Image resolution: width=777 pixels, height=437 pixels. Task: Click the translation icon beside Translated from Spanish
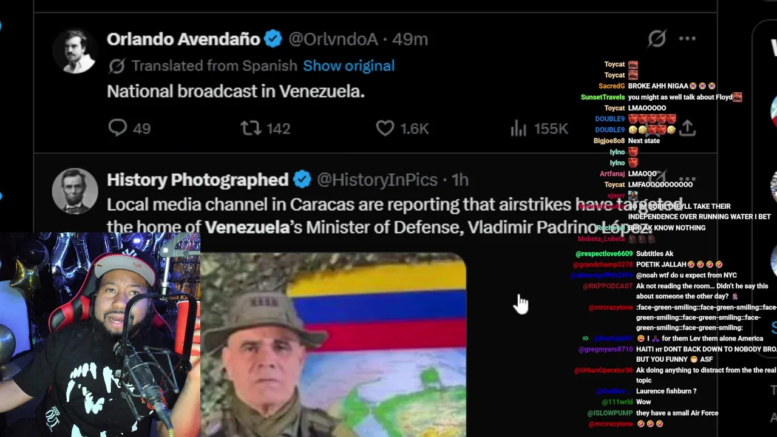pos(117,66)
